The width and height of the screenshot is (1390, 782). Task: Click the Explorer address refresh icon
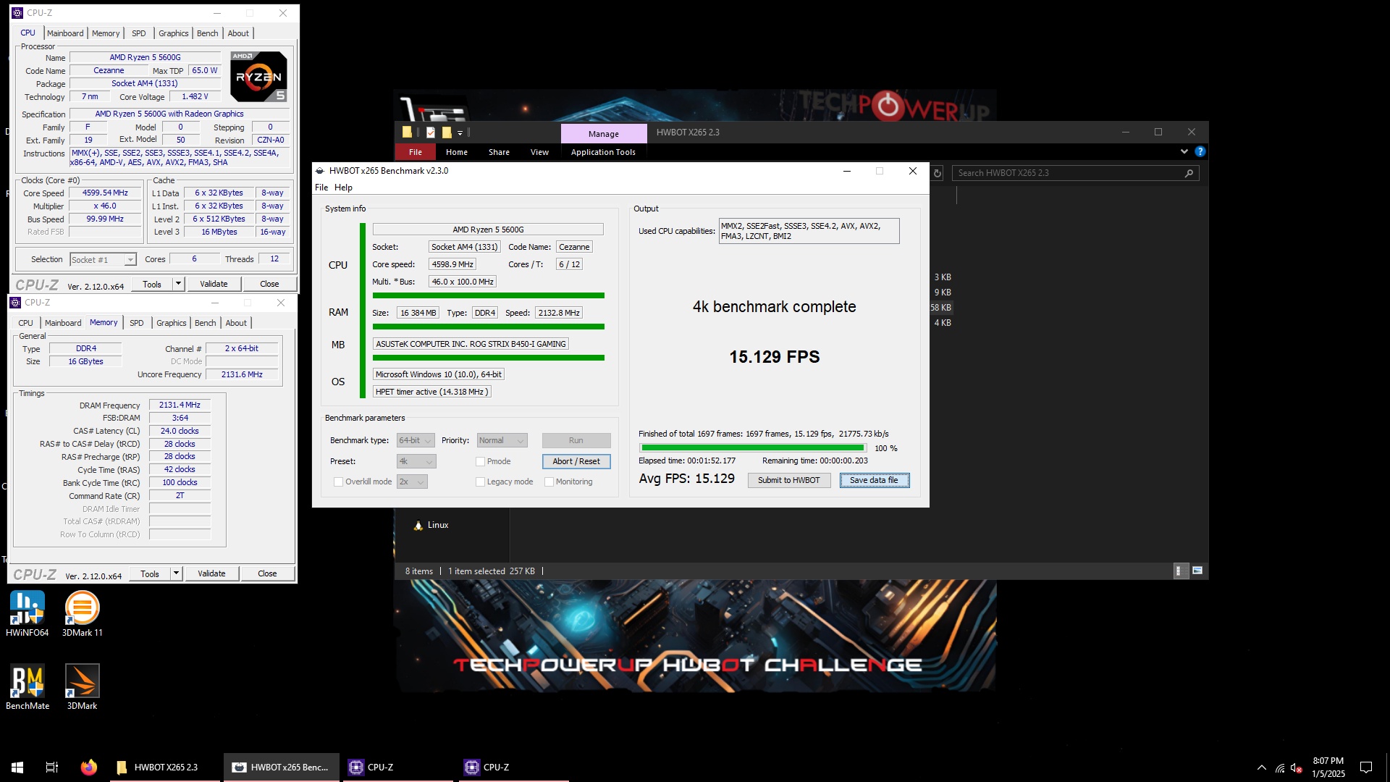(x=938, y=173)
